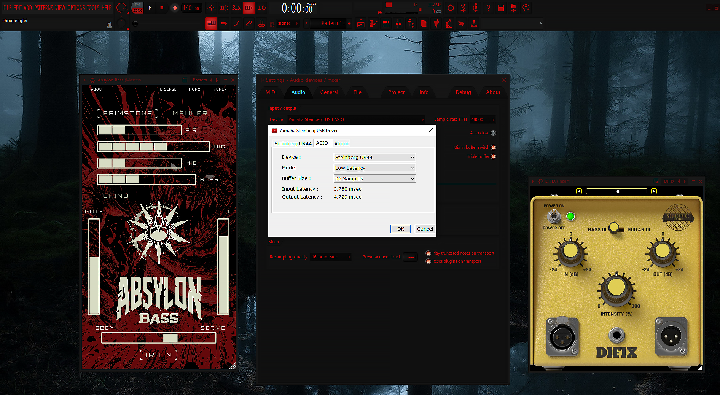
Task: Toggle auto scrolling arrow icon
Action: coord(224,24)
